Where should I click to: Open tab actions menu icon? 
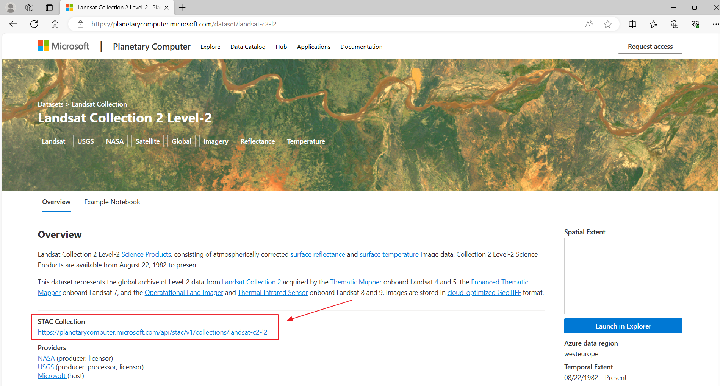tap(49, 8)
